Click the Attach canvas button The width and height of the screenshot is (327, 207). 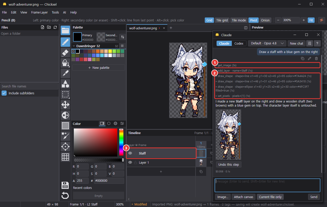(243, 197)
